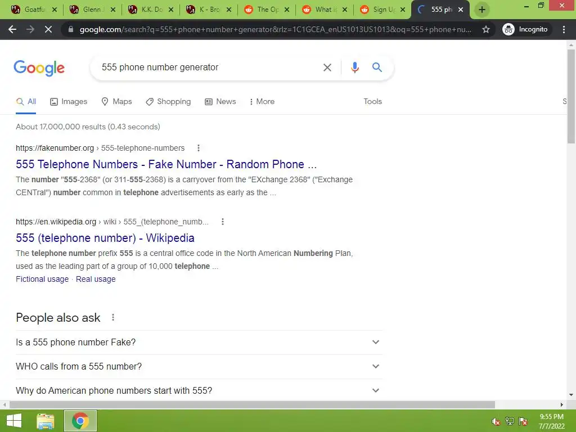Viewport: 576px width, 432px height.
Task: Switch to the K - Bro browser tab
Action: [x=209, y=10]
